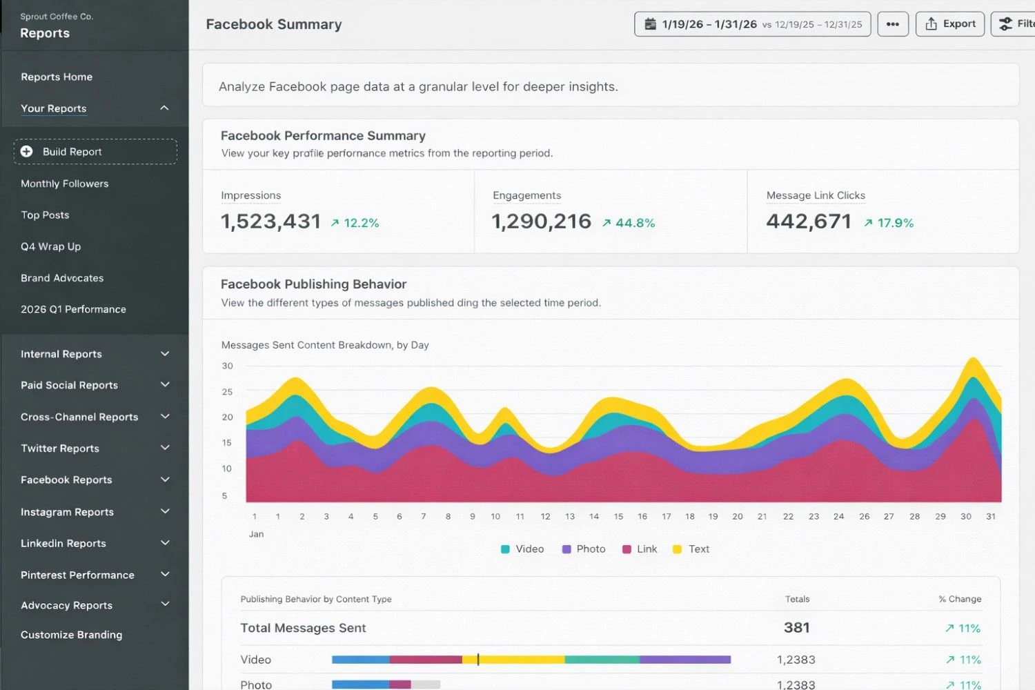
Task: Click the Link color swatch in the legend
Action: point(627,549)
